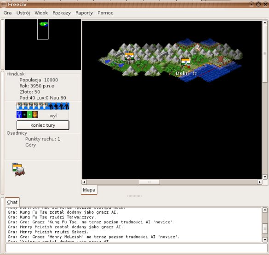Click the 'Rok: 3950 p.n.e.' text
This screenshot has width=269, height=255.
coord(38,86)
